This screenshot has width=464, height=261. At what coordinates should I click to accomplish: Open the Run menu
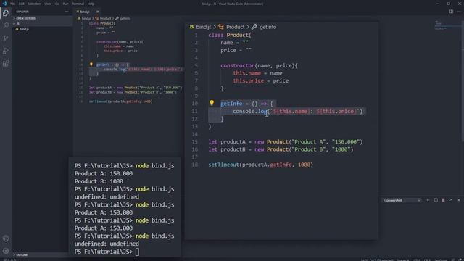(x=65, y=4)
